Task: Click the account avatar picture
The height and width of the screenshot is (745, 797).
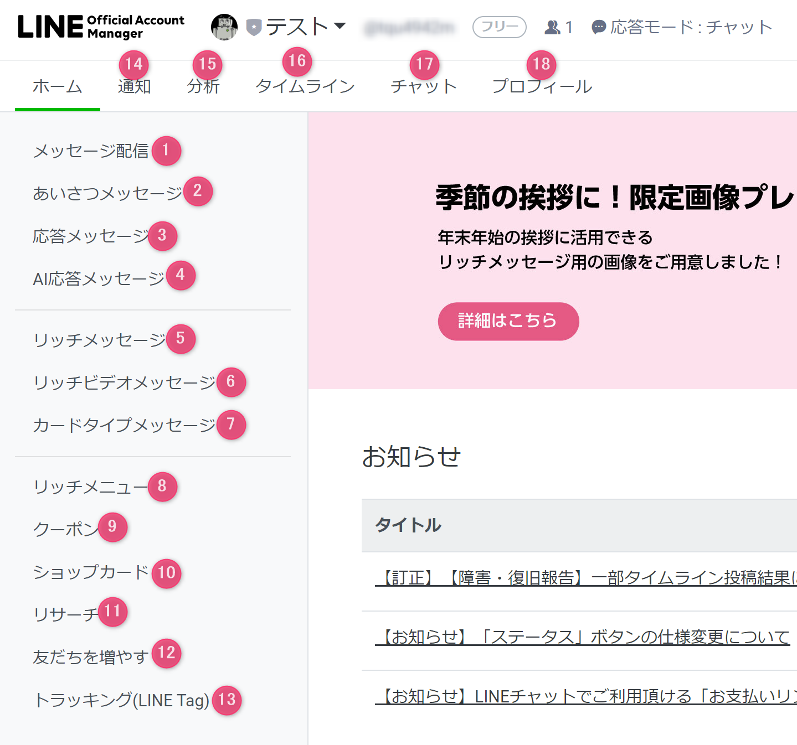Action: [224, 27]
